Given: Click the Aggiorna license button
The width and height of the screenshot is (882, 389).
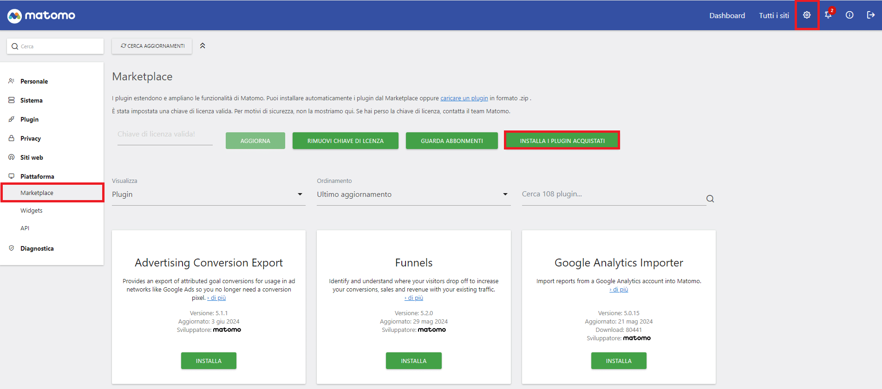Looking at the screenshot, I should [x=255, y=141].
